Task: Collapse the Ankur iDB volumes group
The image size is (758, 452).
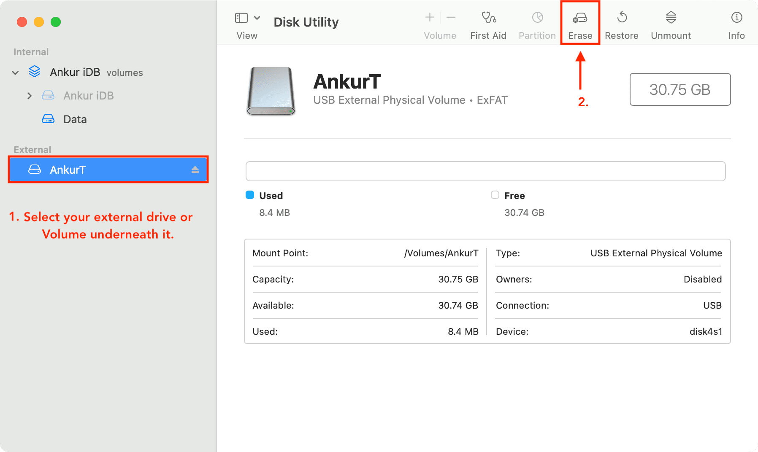Action: tap(15, 73)
